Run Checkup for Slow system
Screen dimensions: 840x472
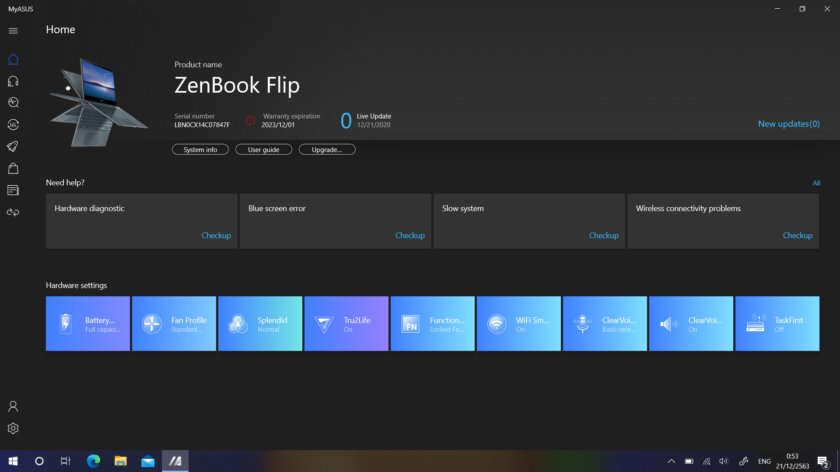[604, 235]
